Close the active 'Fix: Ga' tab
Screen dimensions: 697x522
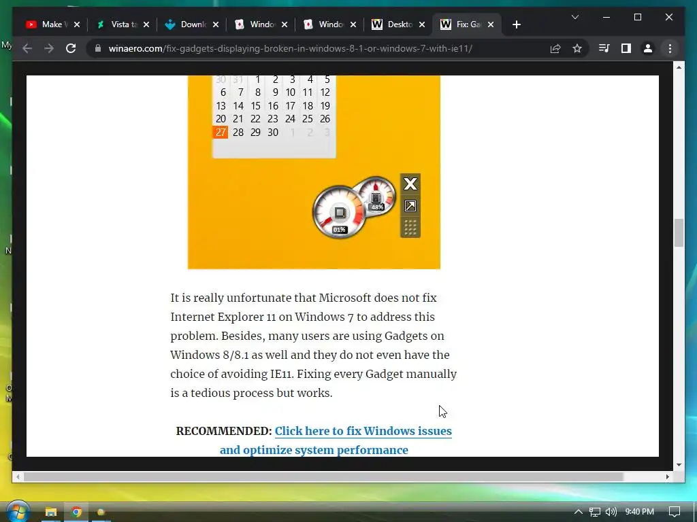pyautogui.click(x=491, y=24)
